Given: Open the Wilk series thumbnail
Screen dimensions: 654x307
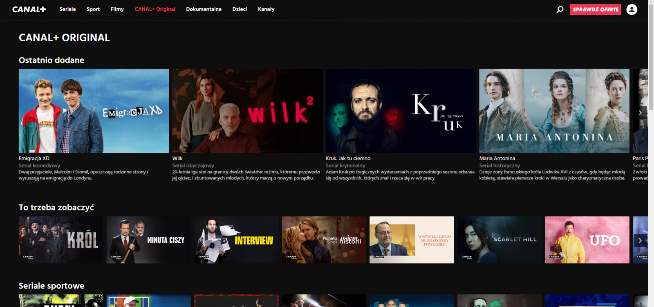Looking at the screenshot, I should 247,111.
